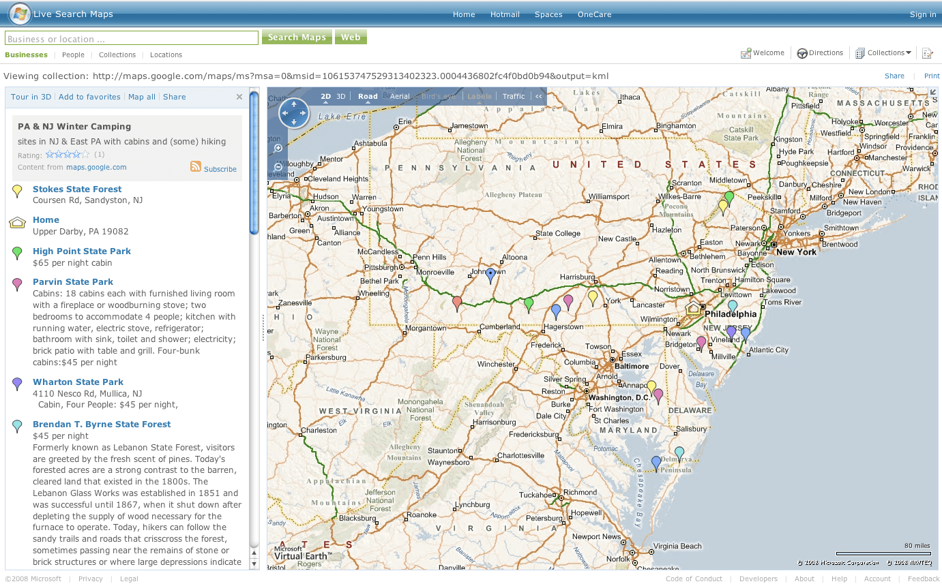
Task: Switch map to 3D mode
Action: (x=341, y=96)
